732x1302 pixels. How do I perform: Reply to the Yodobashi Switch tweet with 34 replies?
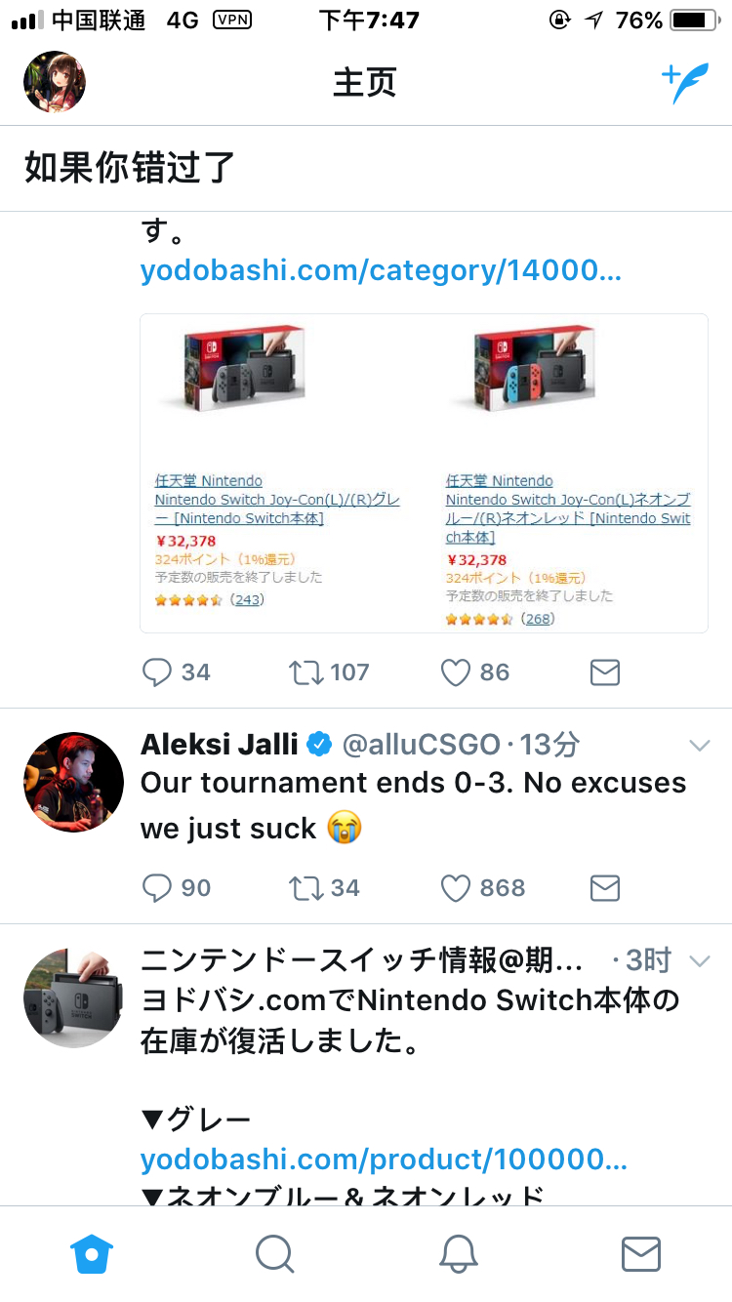pos(177,671)
